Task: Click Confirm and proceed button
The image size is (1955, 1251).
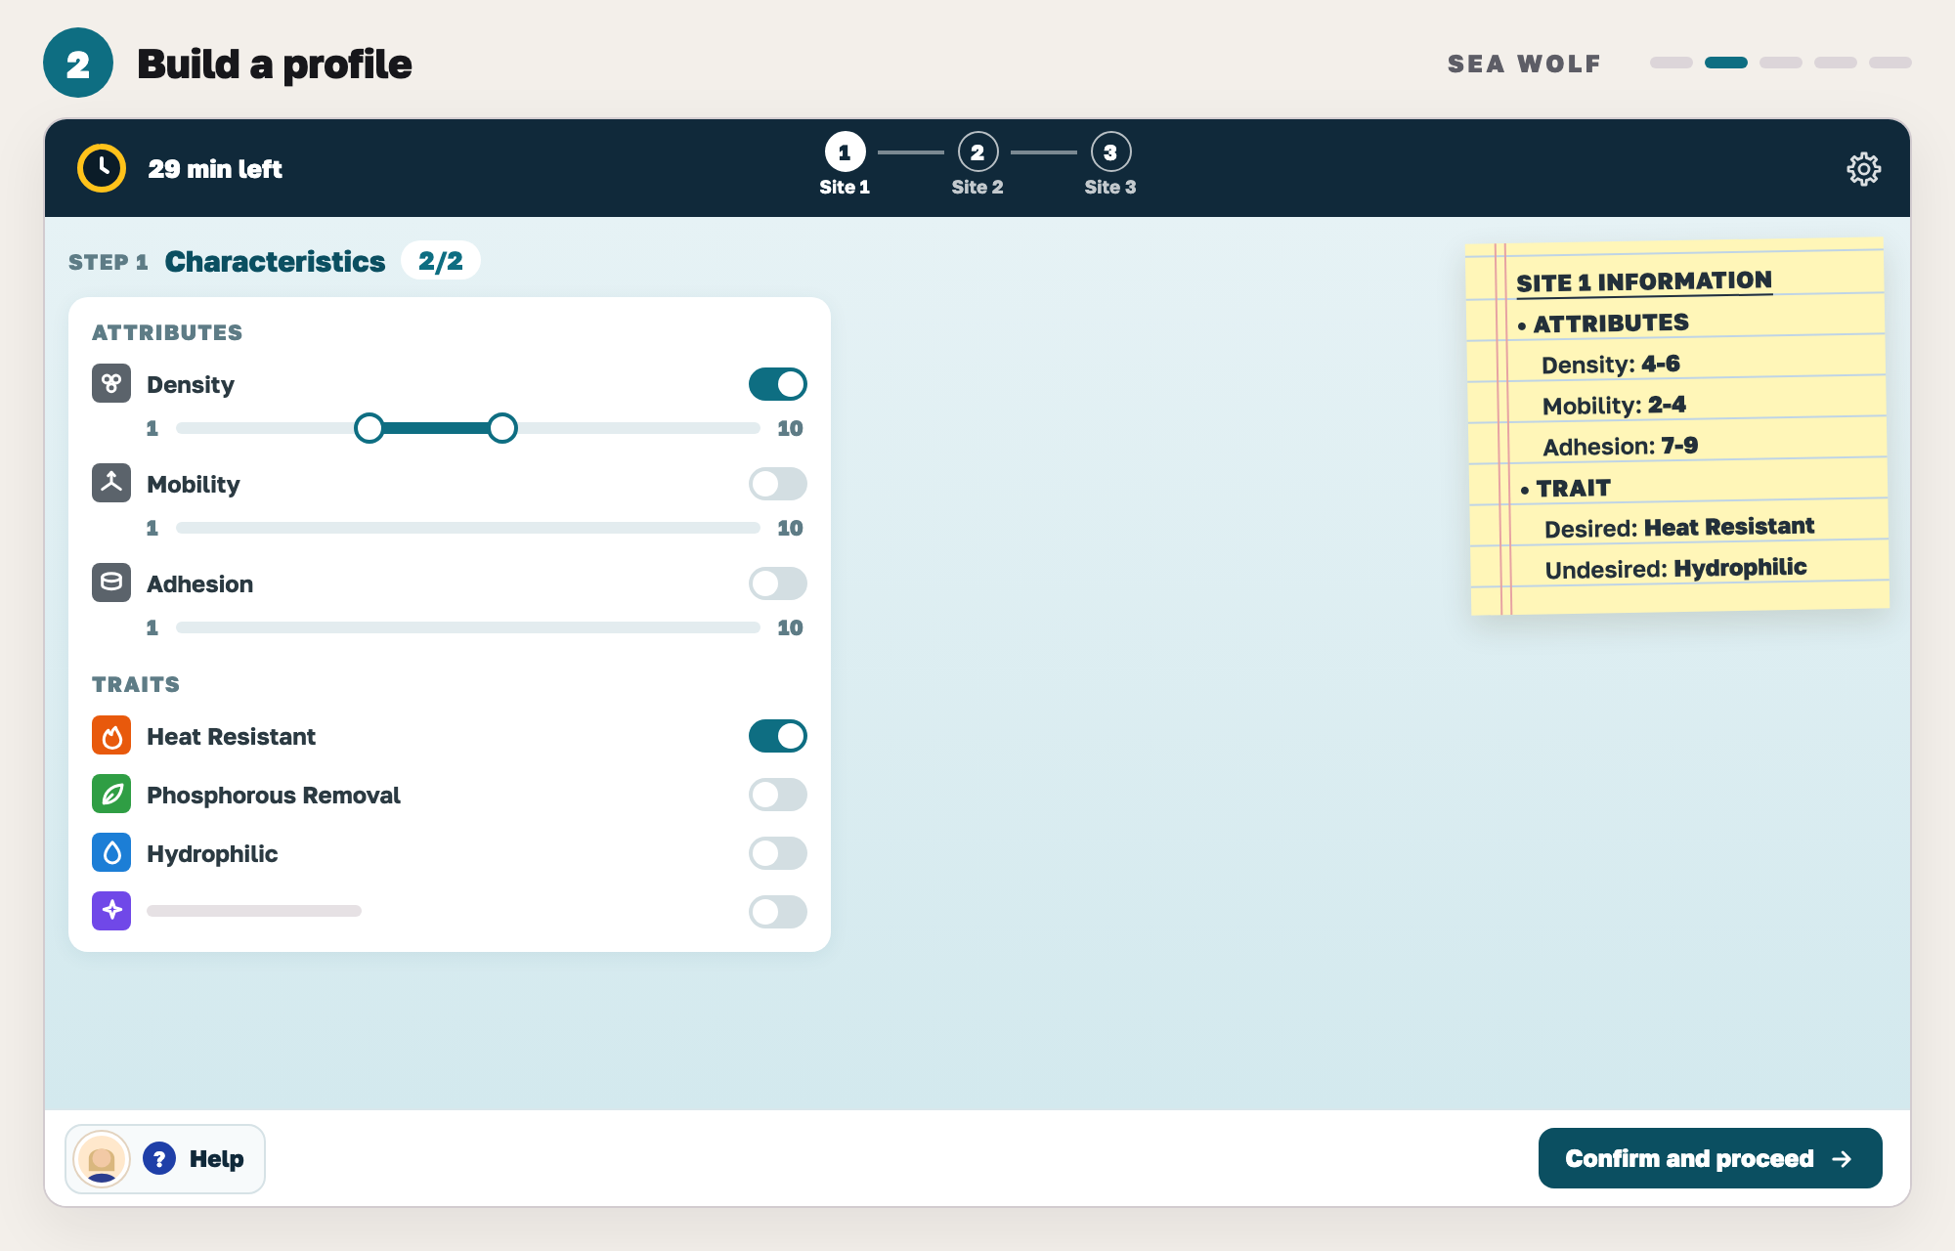Action: [1710, 1158]
